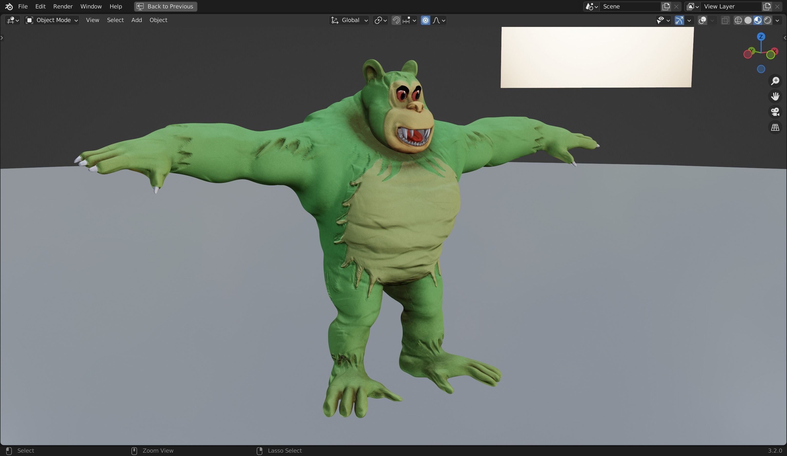This screenshot has height=456, width=787.
Task: Open the Edit menu
Action: tap(40, 6)
